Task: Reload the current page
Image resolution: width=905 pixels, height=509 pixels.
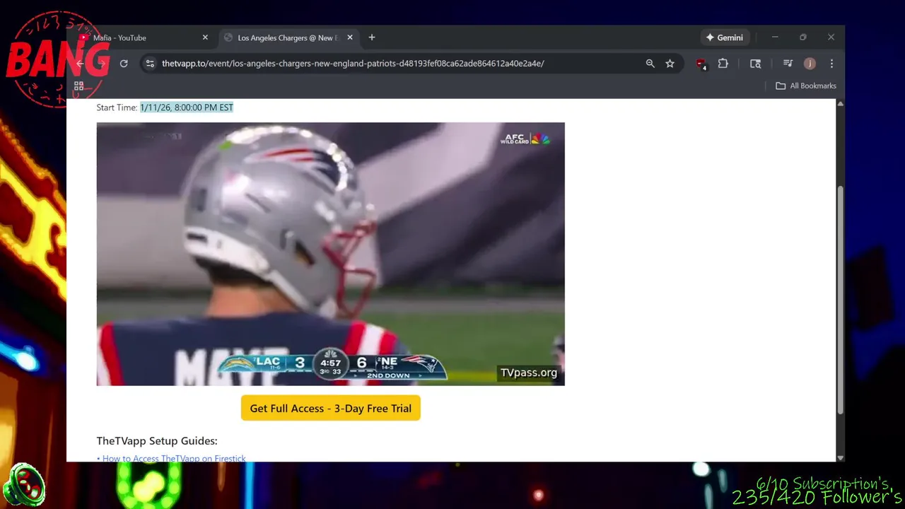Action: (124, 64)
